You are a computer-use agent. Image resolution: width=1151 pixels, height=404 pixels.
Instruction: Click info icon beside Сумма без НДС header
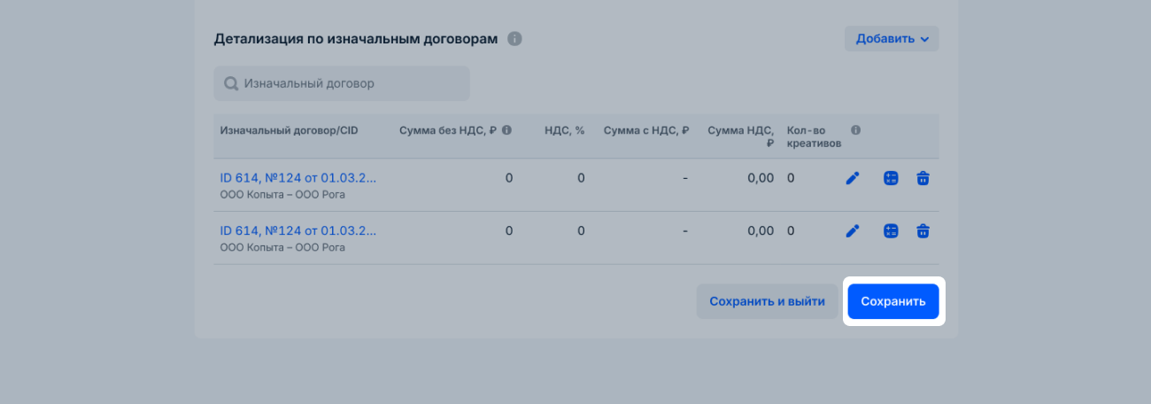(506, 130)
